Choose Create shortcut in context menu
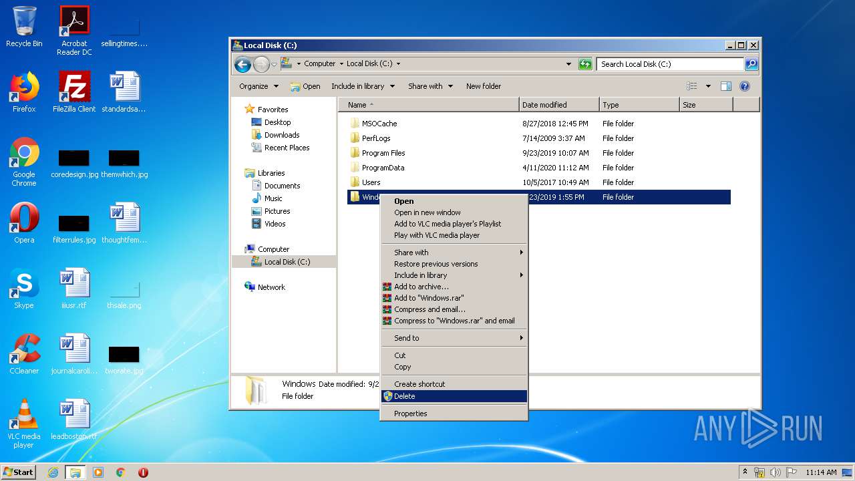The width and height of the screenshot is (855, 481). click(x=454, y=384)
